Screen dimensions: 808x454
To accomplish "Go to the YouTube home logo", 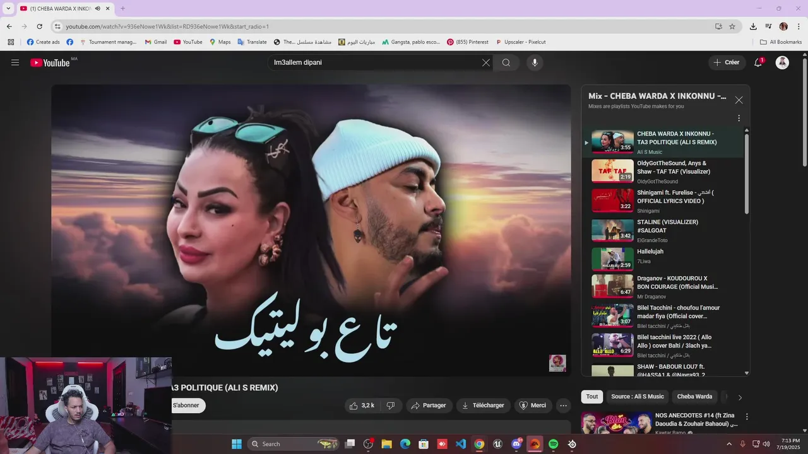I will click(50, 62).
